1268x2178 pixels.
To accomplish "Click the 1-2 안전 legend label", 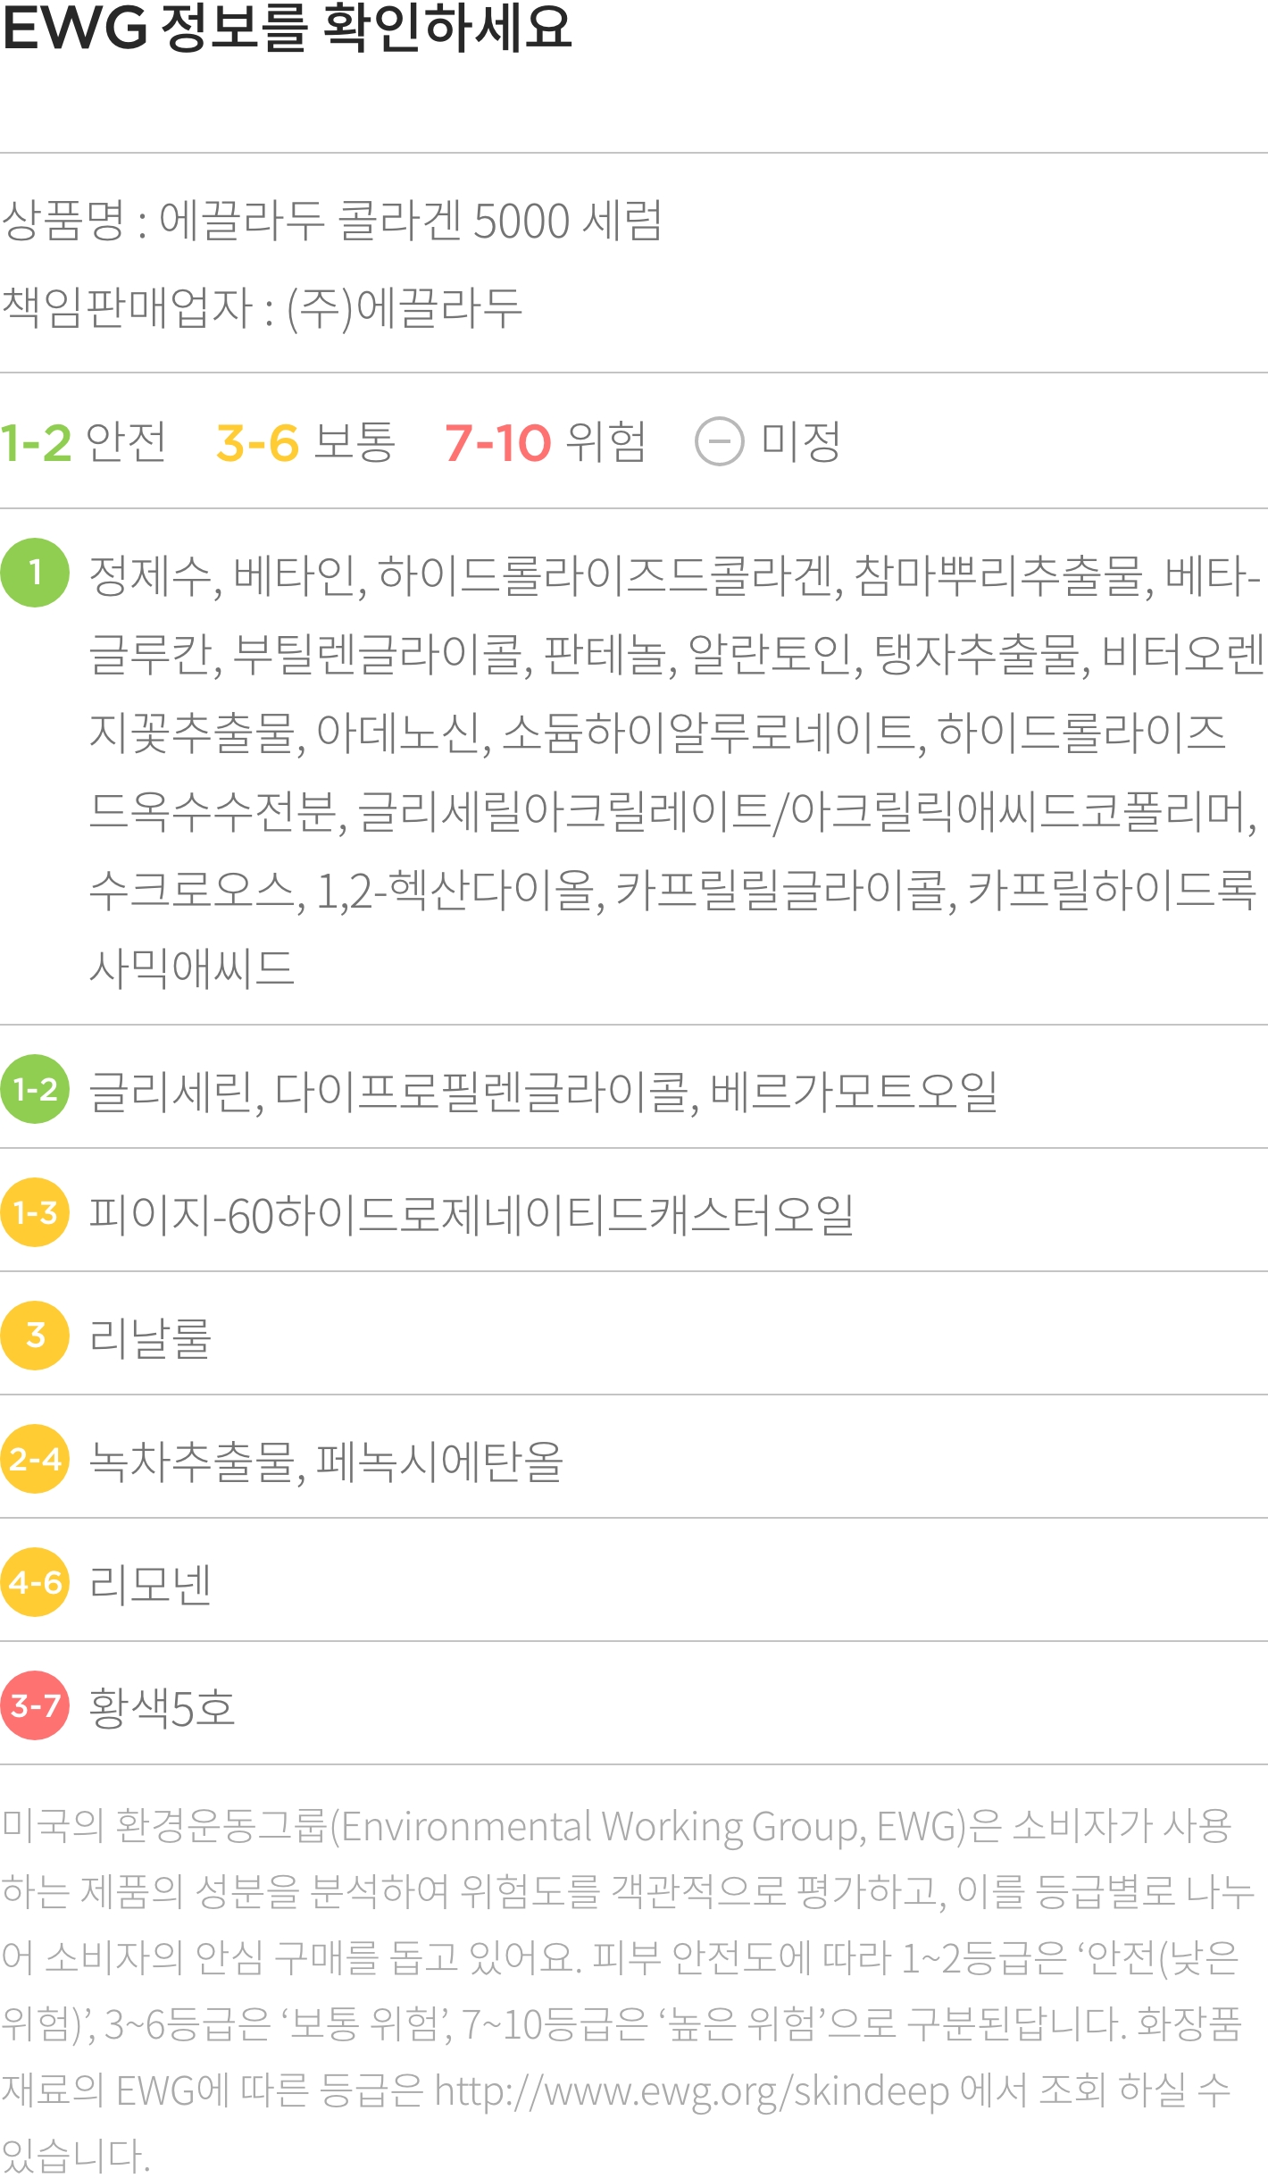I will click(83, 441).
